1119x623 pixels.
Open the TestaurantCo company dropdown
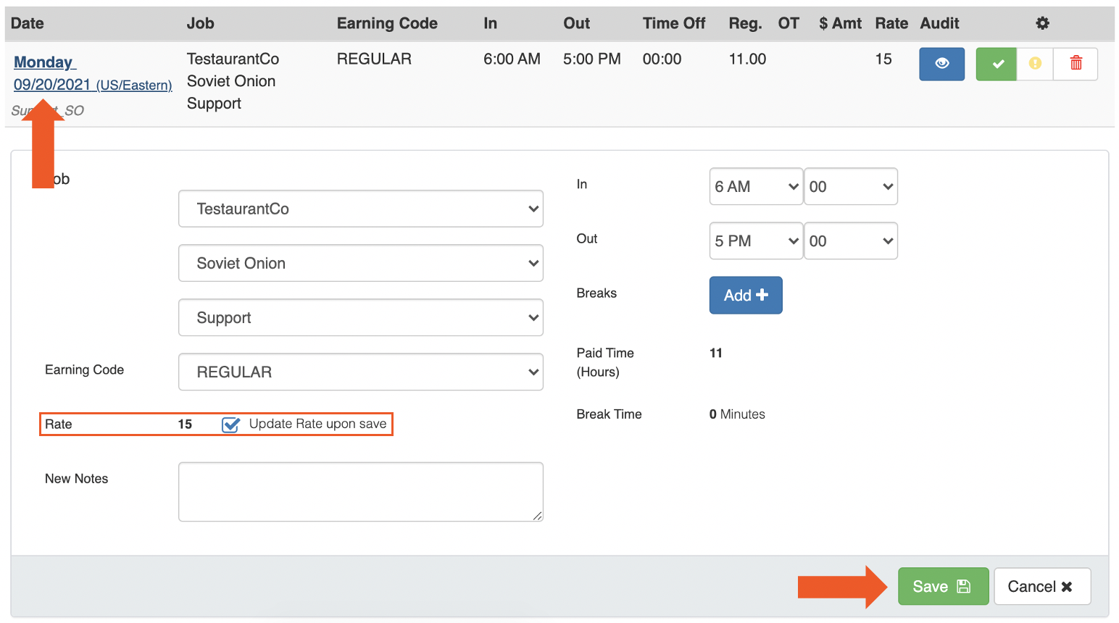[360, 209]
